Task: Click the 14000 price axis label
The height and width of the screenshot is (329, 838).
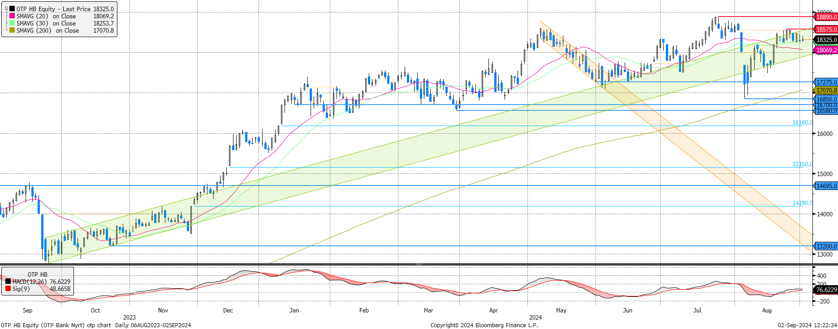Action: pos(825,214)
